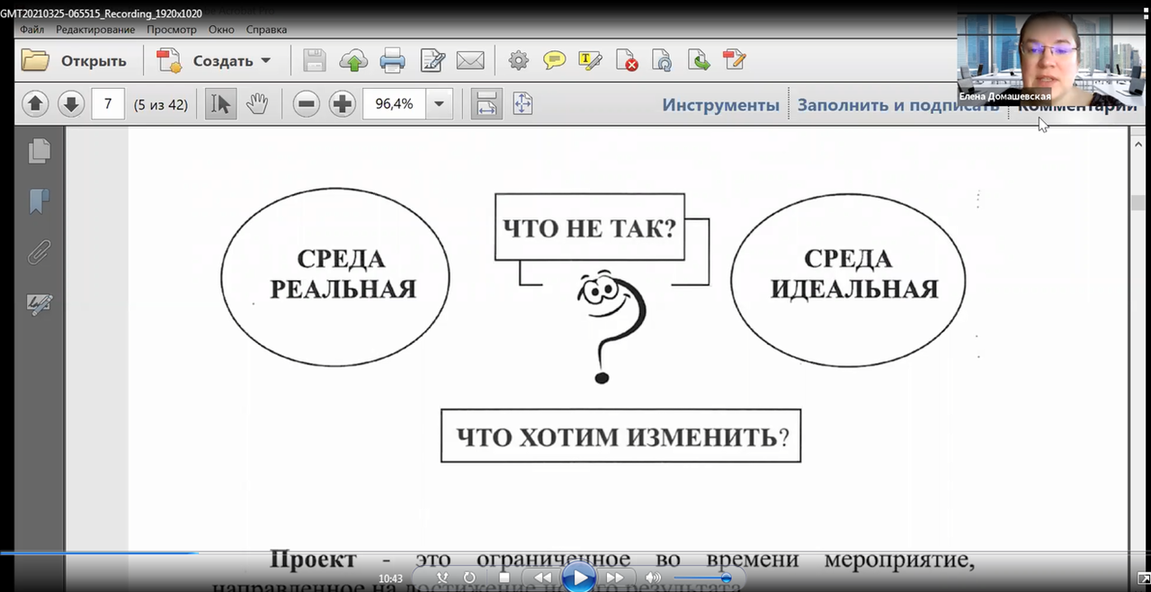
Task: Open the Справка menu
Action: [266, 30]
